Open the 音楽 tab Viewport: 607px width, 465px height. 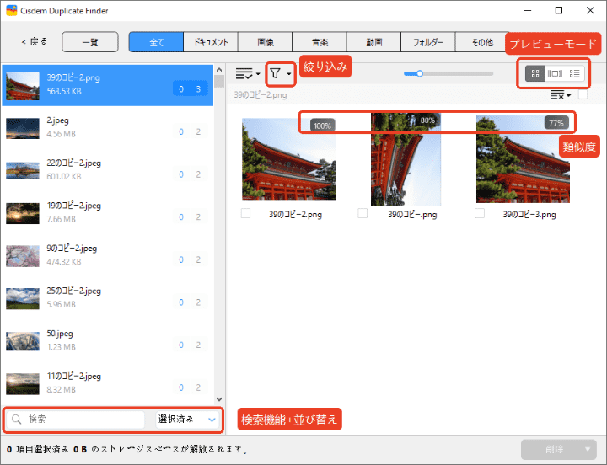pyautogui.click(x=320, y=42)
